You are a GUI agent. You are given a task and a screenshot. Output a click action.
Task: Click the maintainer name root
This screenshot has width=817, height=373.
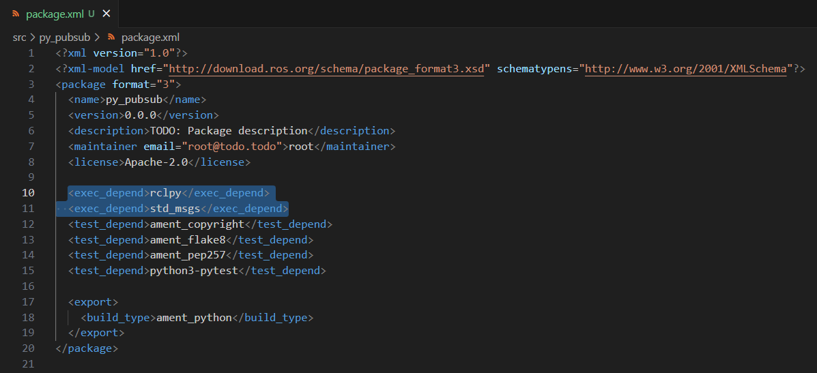click(x=301, y=146)
